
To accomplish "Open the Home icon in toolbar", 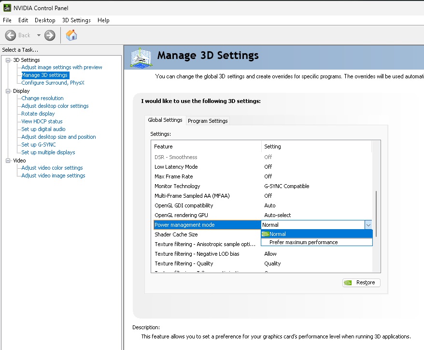I will click(71, 35).
